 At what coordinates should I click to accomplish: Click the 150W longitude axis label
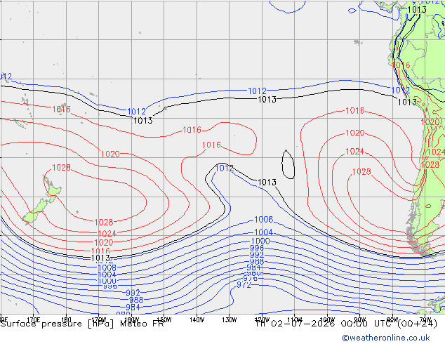(x=164, y=320)
